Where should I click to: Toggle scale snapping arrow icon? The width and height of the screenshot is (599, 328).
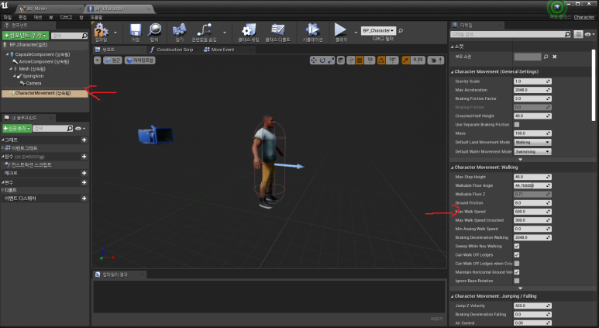tap(406, 60)
